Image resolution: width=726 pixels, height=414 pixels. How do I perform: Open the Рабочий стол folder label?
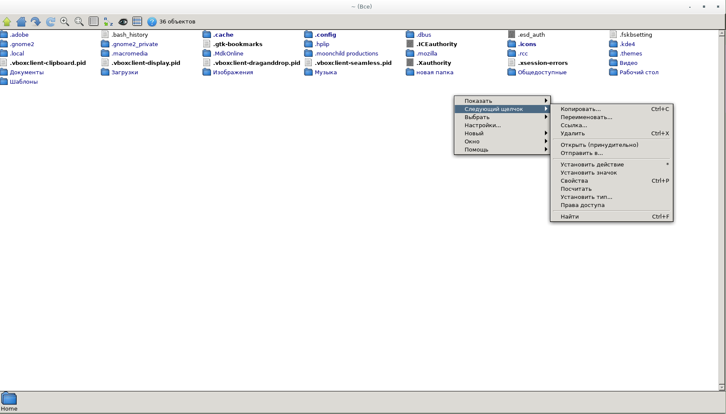639,73
